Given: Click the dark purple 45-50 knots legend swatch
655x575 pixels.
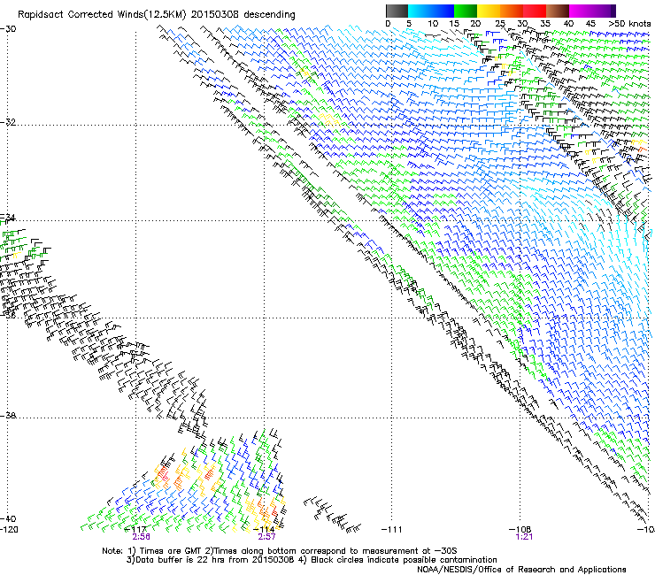Looking at the screenshot, I should (x=604, y=11).
